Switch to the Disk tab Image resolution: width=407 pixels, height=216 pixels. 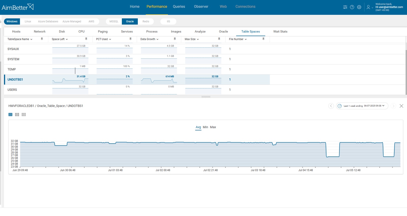tap(62, 32)
